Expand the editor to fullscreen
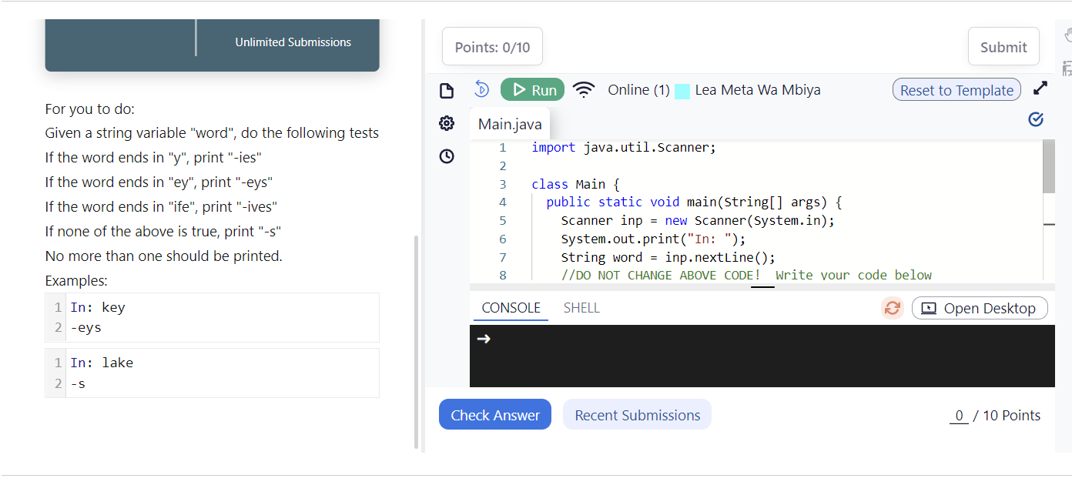This screenshot has width=1072, height=485. [1040, 88]
